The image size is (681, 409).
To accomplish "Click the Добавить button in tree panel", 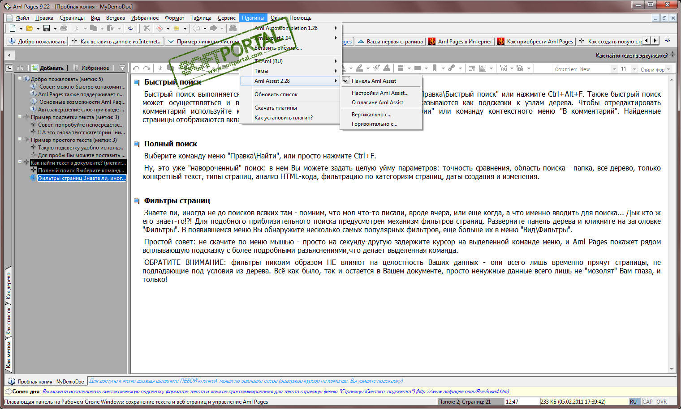I will pyautogui.click(x=47, y=68).
